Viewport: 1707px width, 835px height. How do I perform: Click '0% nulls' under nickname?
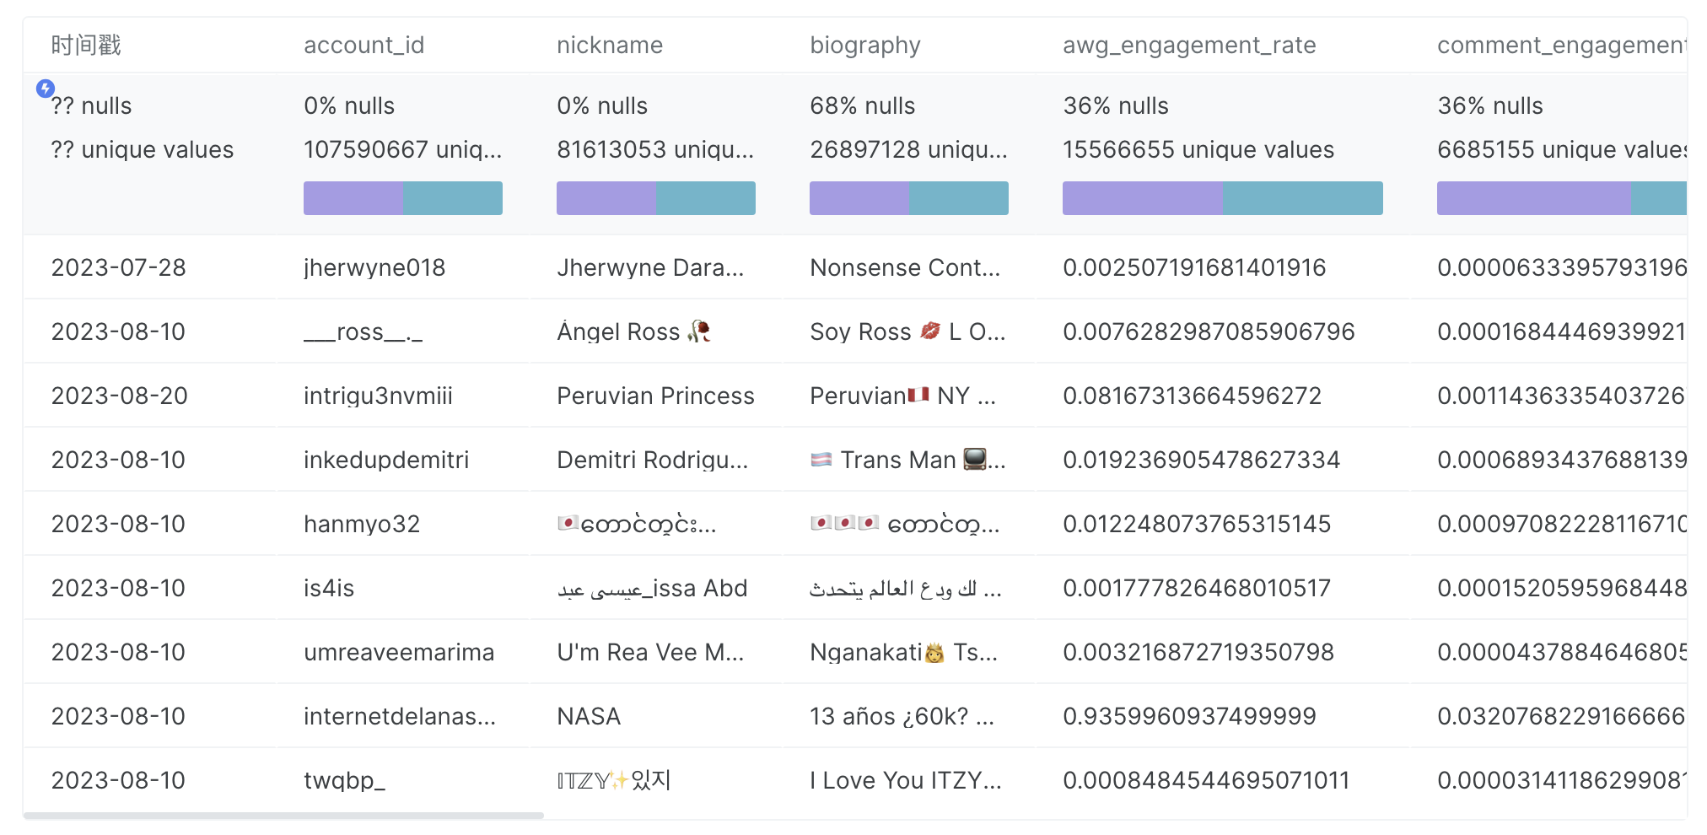(x=602, y=105)
